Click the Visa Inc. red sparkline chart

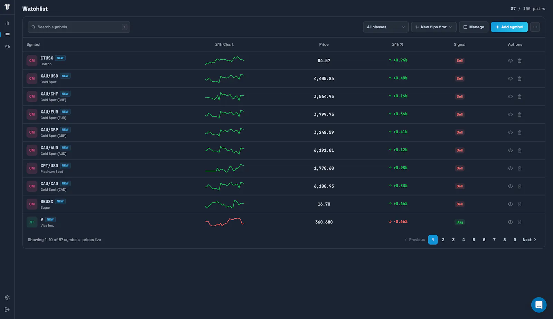point(224,222)
